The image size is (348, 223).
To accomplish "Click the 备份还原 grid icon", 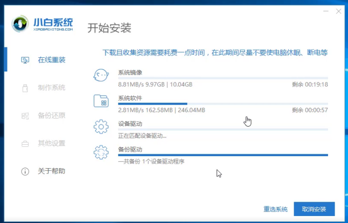I will click(x=25, y=116).
